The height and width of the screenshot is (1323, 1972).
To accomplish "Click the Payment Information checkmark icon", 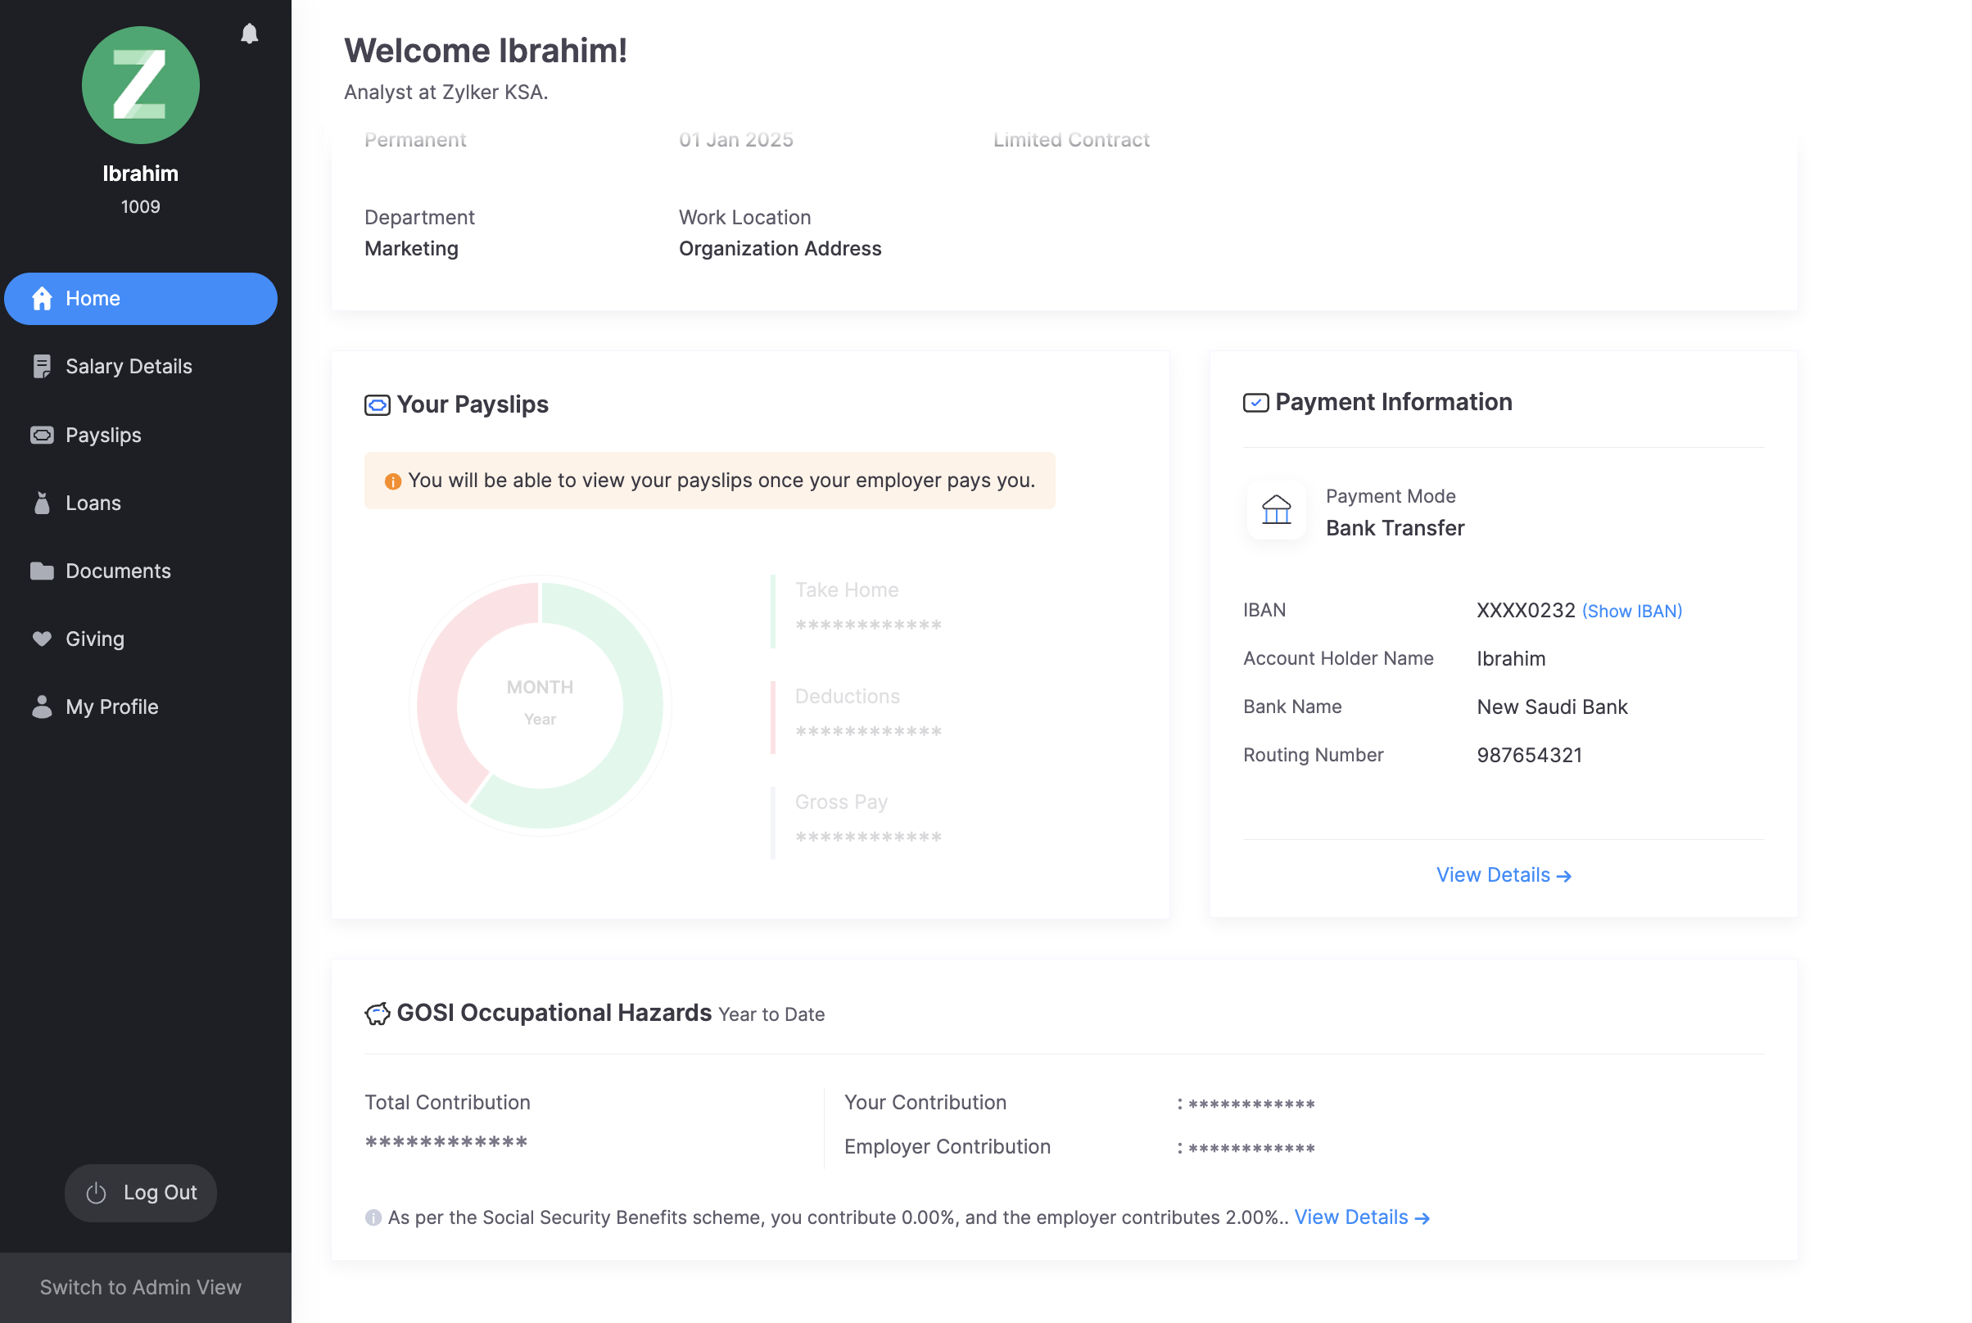I will (1255, 403).
